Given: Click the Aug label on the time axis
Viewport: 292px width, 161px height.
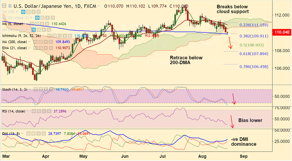Looking at the screenshot, I should coord(202,156).
